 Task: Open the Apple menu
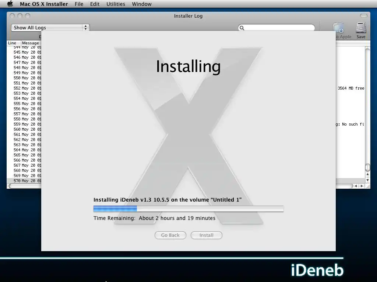pos(10,4)
